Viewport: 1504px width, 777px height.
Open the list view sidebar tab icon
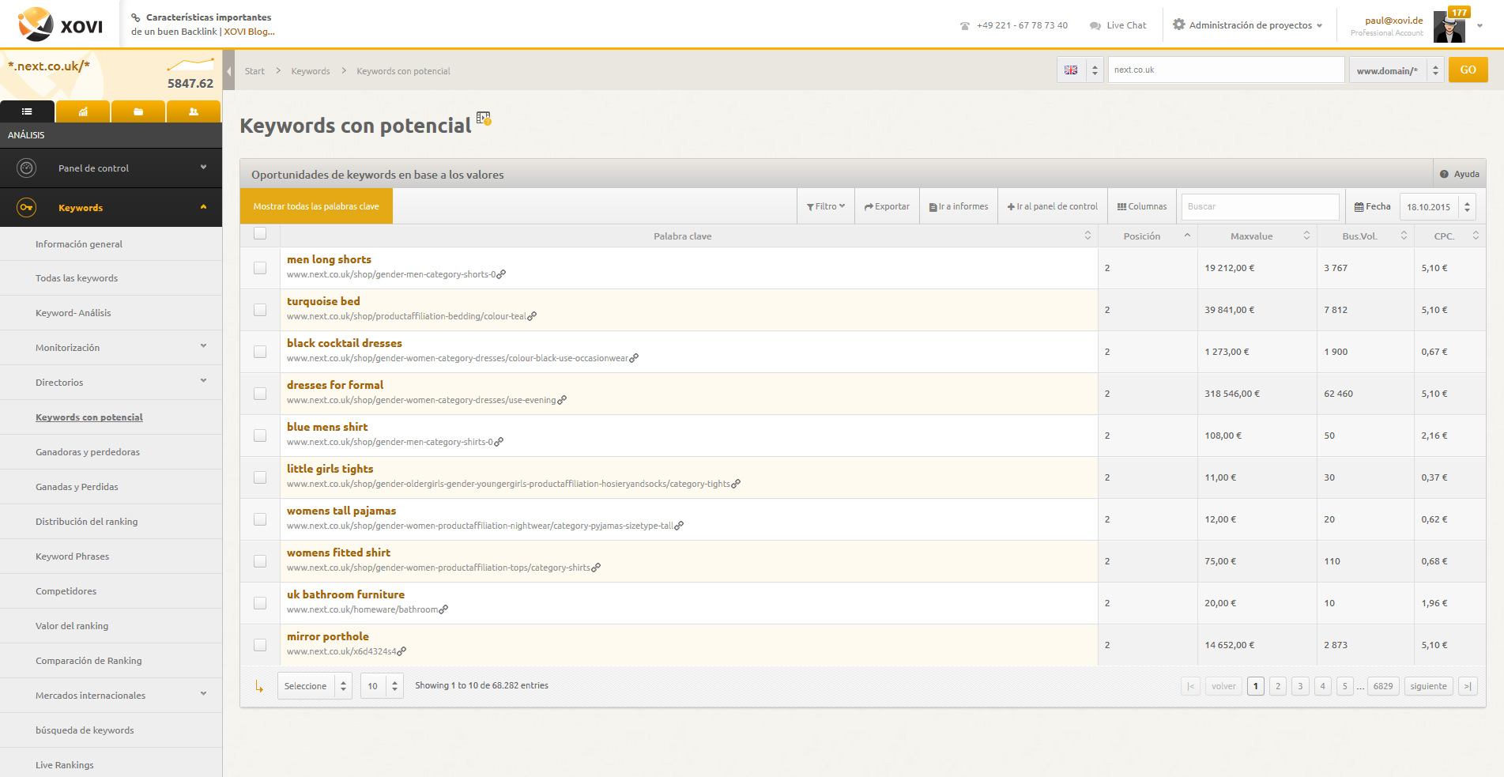(x=27, y=111)
